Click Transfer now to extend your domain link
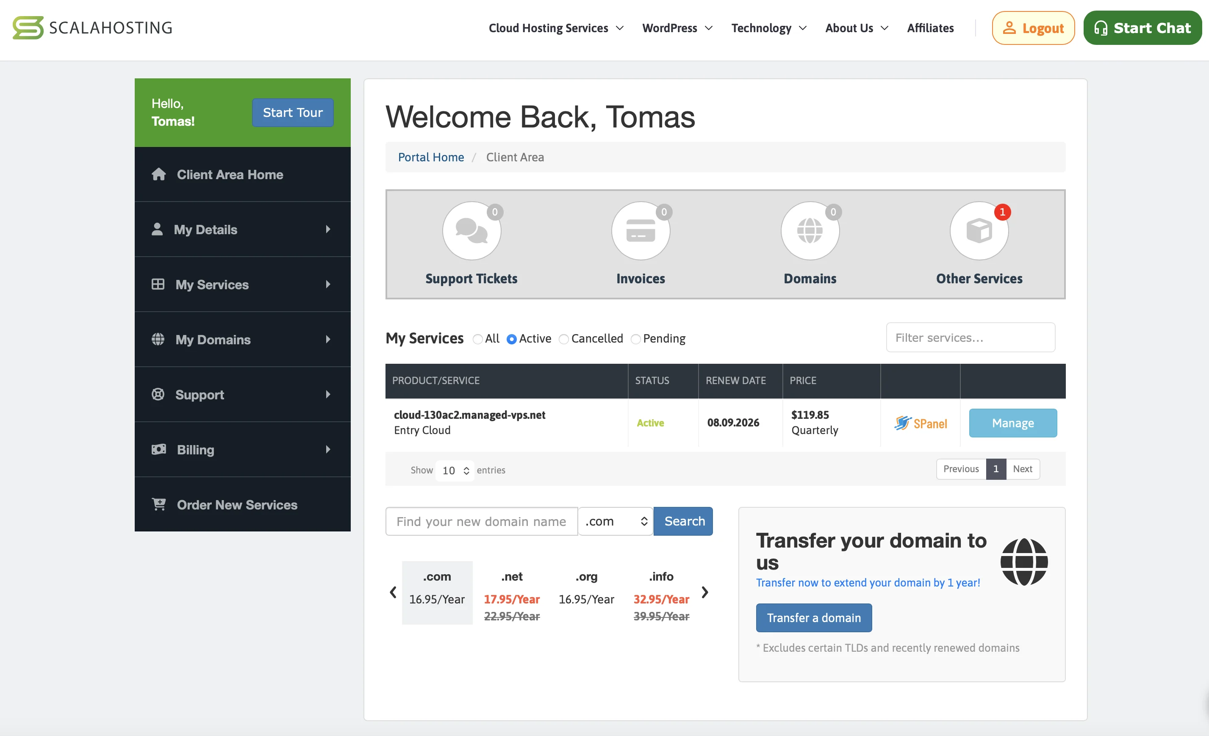Viewport: 1209px width, 736px height. click(868, 583)
